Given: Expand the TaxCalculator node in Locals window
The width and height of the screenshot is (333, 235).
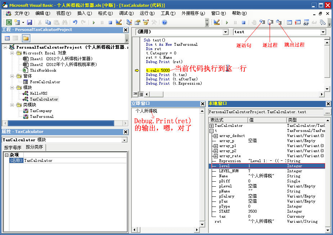Looking at the screenshot, I should [211, 126].
